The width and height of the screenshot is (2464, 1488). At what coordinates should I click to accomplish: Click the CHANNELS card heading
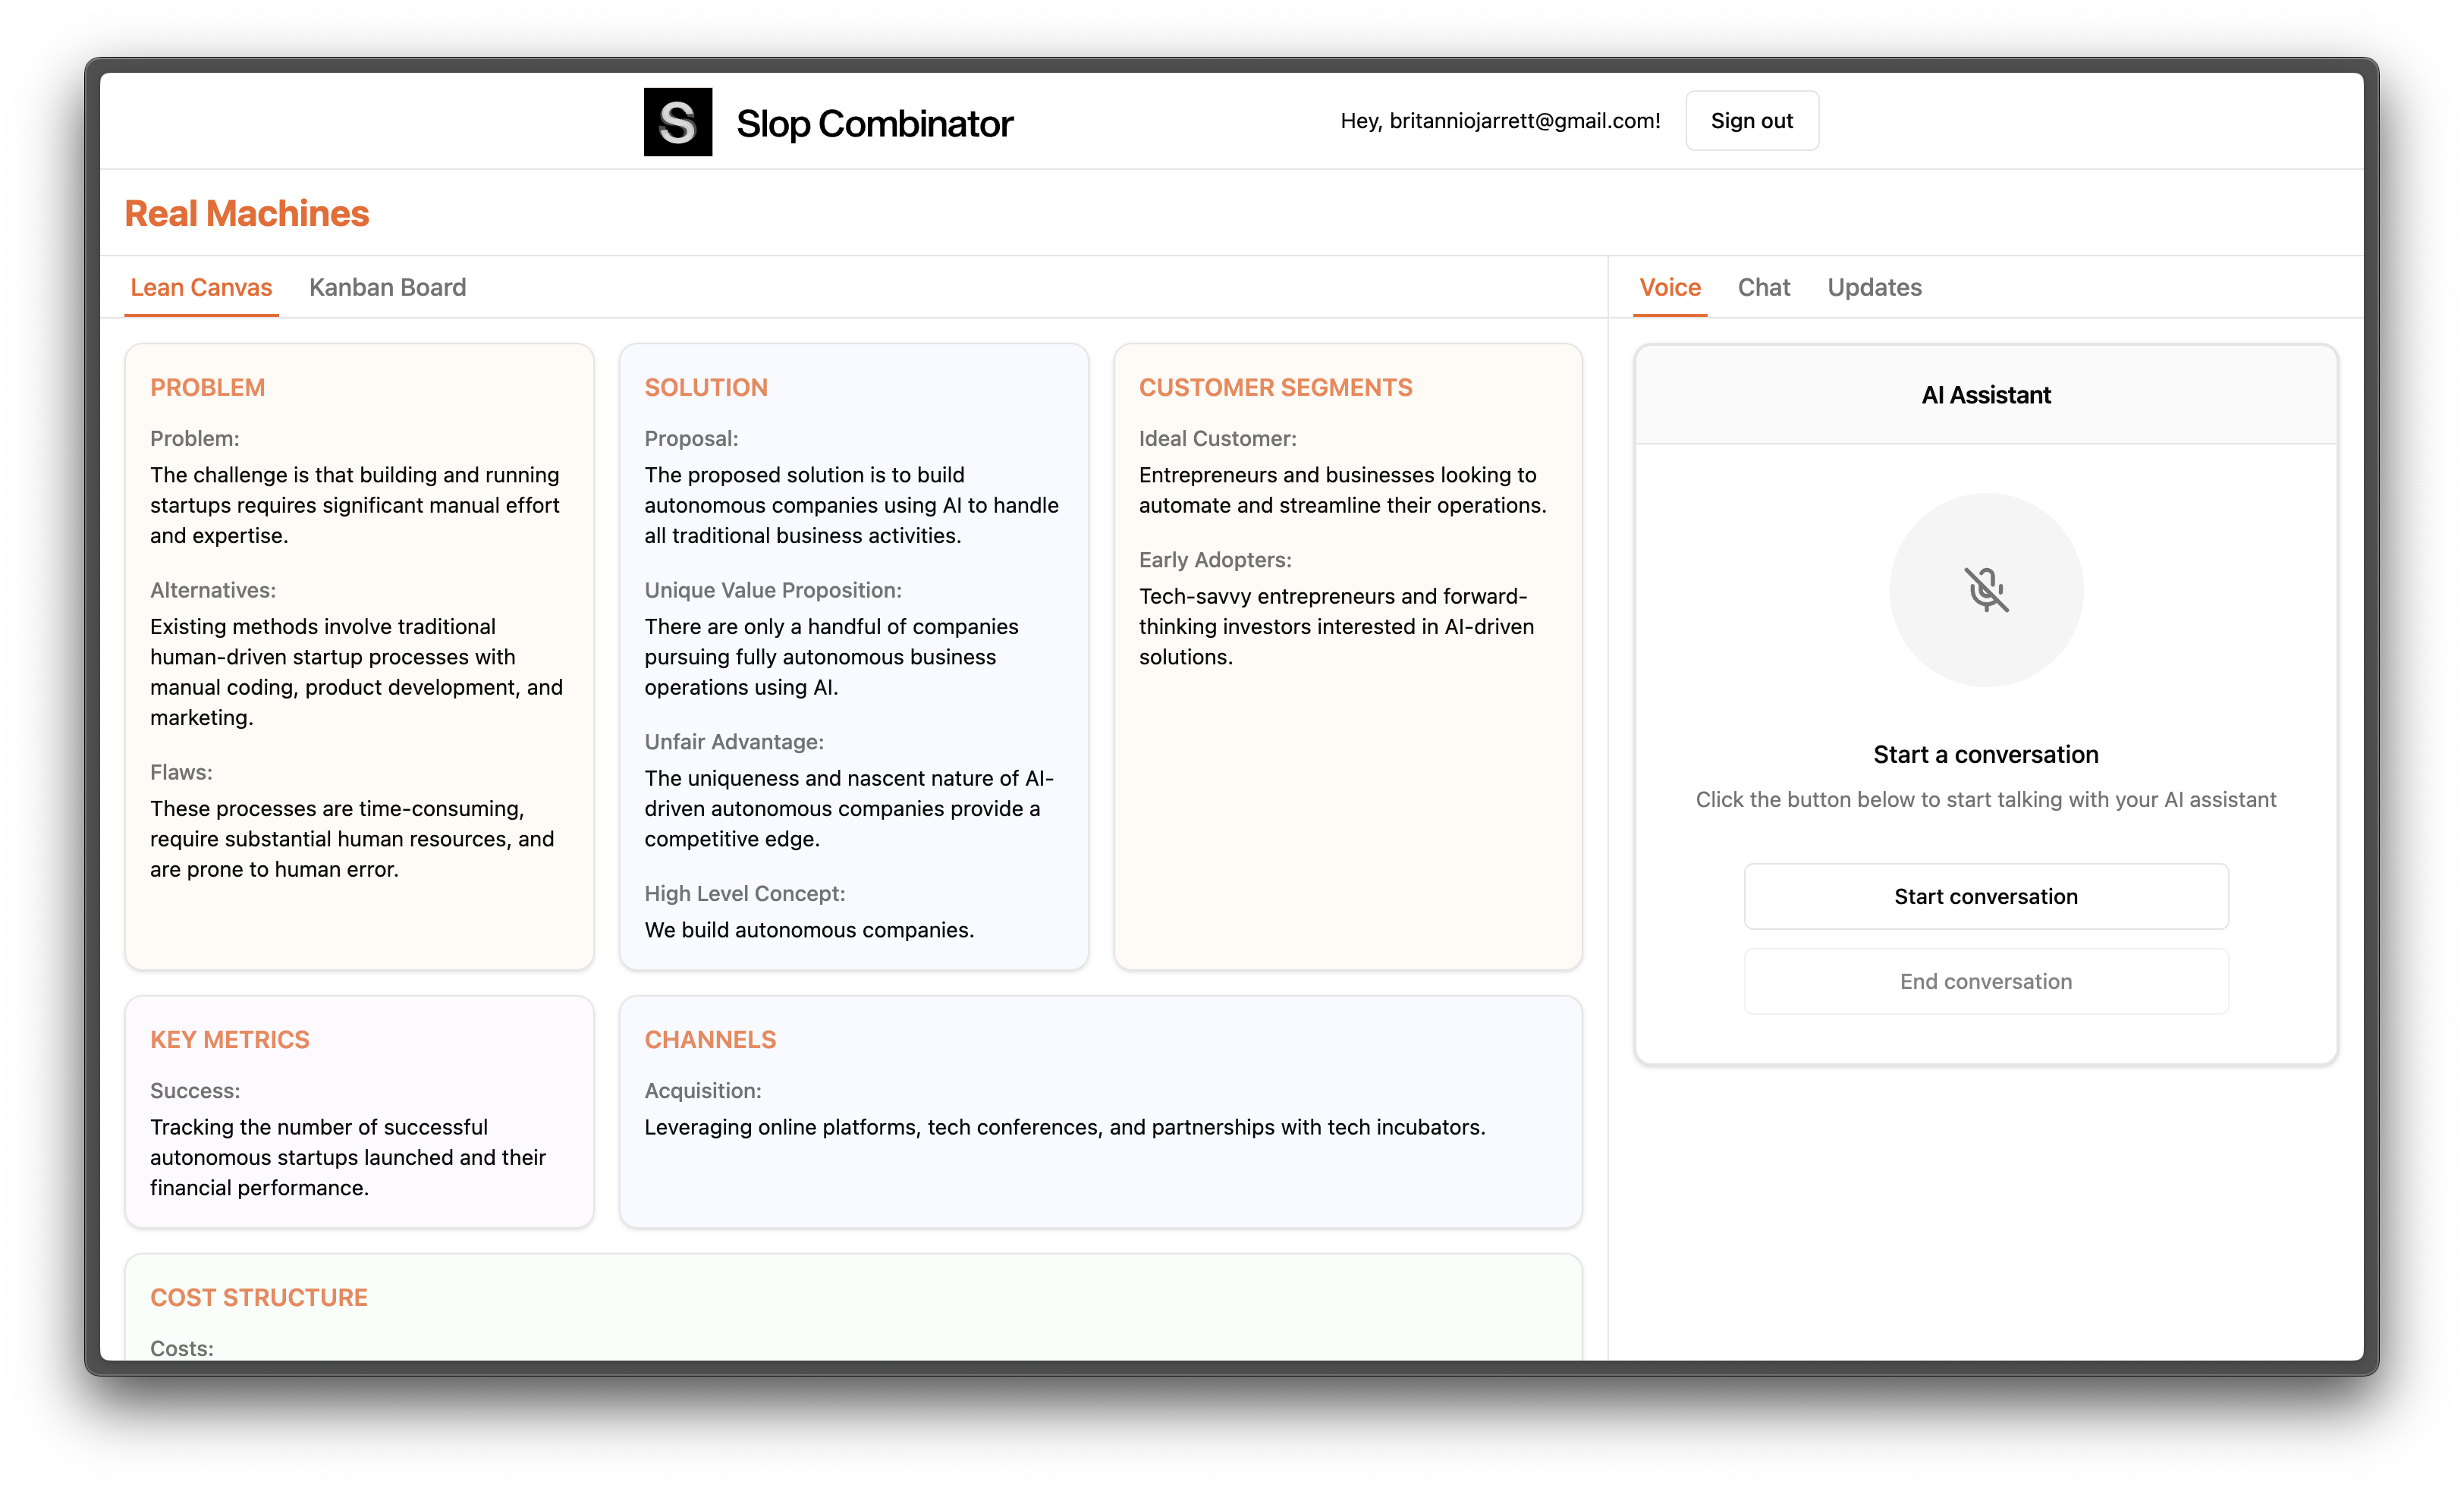pos(709,1039)
